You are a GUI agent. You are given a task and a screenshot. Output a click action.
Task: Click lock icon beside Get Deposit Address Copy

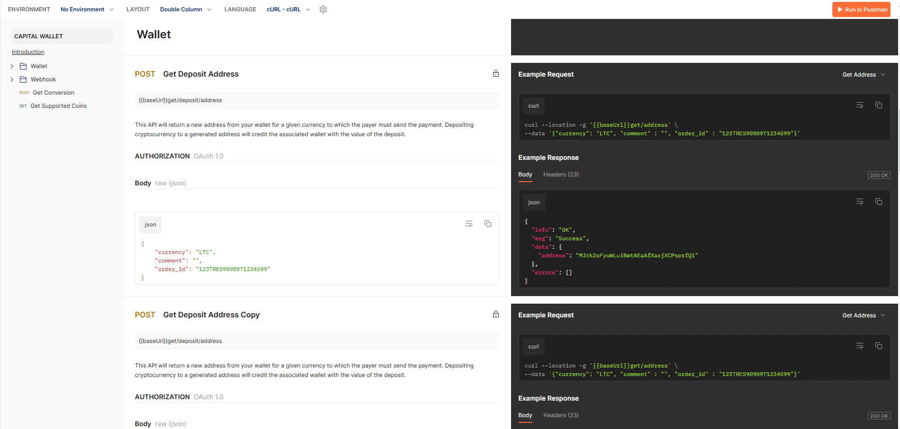point(496,314)
